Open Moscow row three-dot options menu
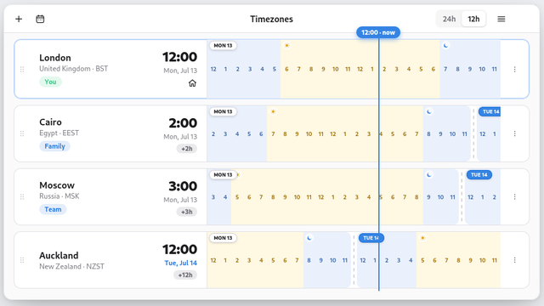The height and width of the screenshot is (306, 544). coord(515,196)
